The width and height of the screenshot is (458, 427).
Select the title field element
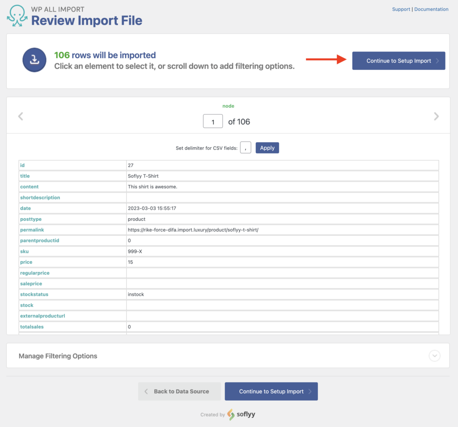[x=25, y=176]
